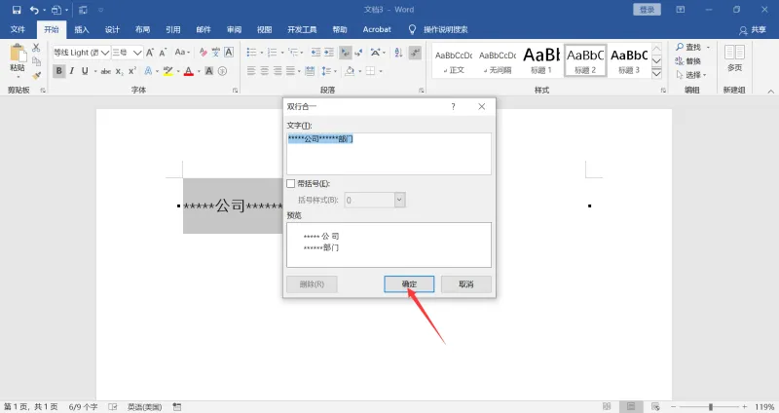
Task: Cut the selected text with scissors icon
Action: coord(36,48)
